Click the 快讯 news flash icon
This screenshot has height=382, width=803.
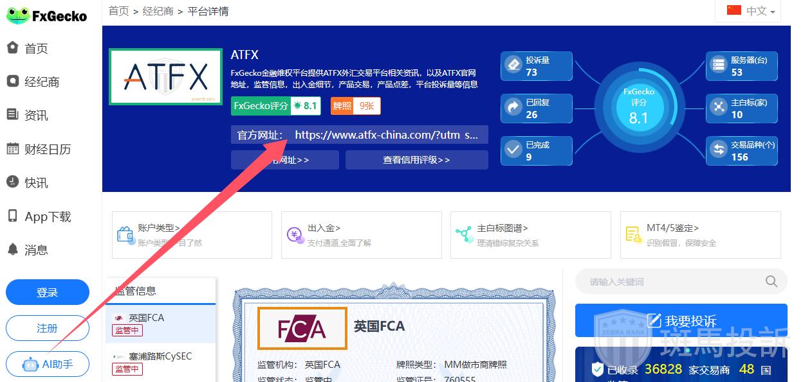pos(12,182)
